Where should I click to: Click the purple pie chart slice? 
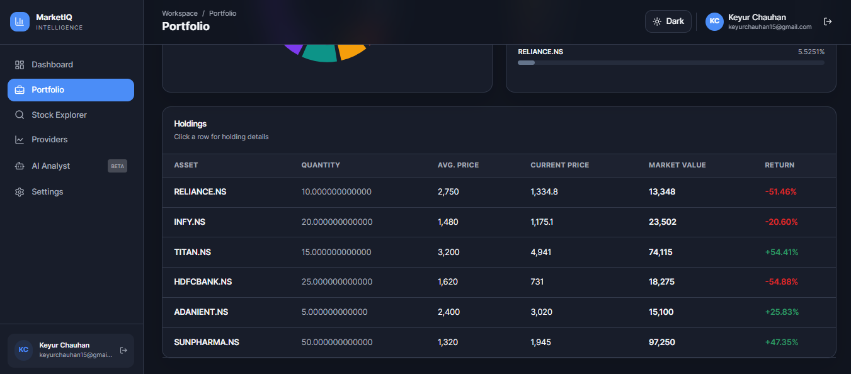(294, 48)
